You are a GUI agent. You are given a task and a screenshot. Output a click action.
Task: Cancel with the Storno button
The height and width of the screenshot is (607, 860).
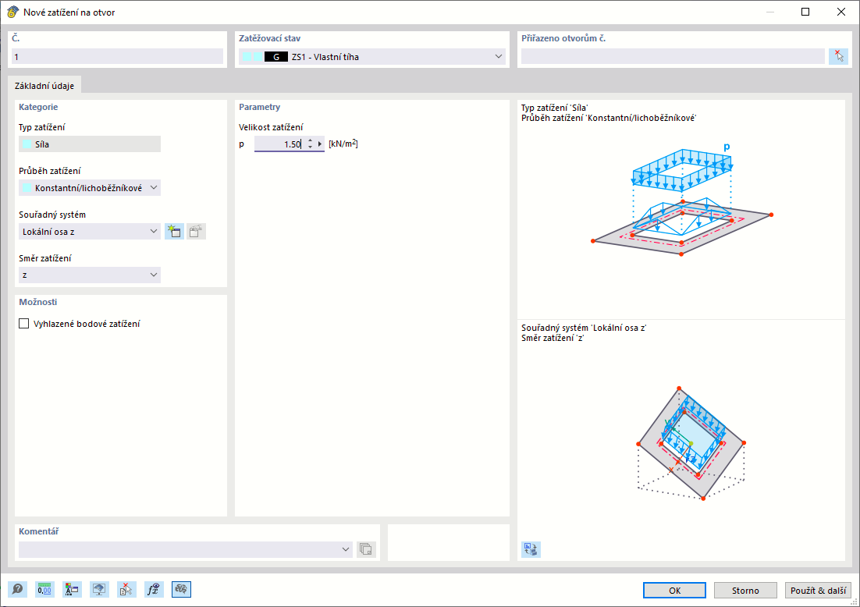click(x=745, y=591)
